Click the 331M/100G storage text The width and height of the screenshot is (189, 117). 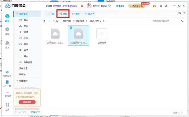20,112
